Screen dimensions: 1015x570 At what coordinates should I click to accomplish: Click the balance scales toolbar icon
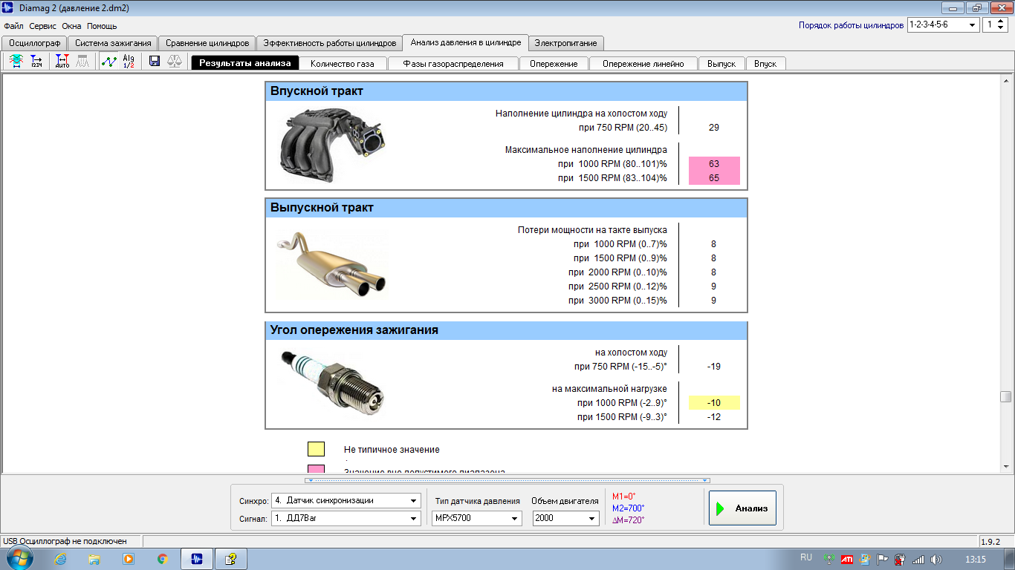(174, 62)
